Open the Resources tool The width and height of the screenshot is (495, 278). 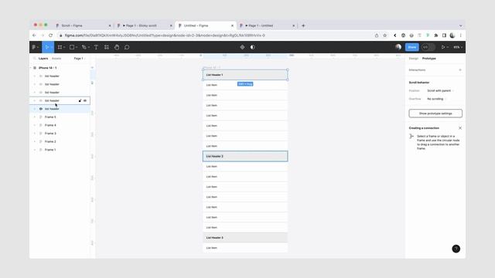(107, 47)
